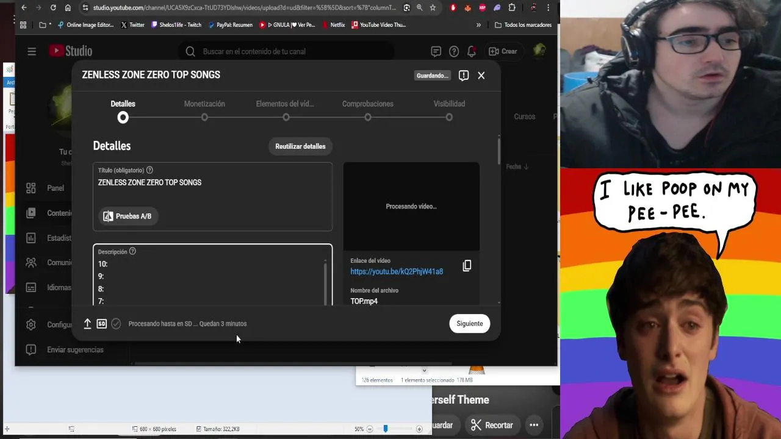Screen dimensions: 781x439
Task: Click the Pruebas A/B button
Action: tap(128, 216)
